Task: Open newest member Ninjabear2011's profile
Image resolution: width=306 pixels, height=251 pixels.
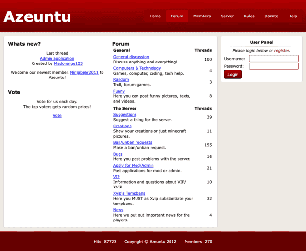Action: tap(84, 72)
